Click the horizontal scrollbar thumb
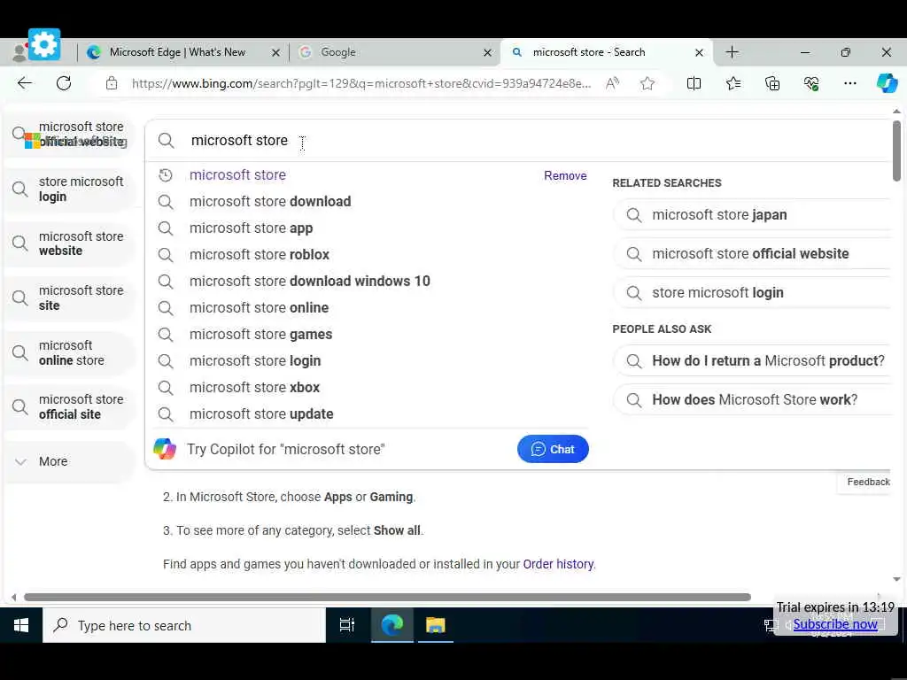907x680 pixels. point(387,597)
